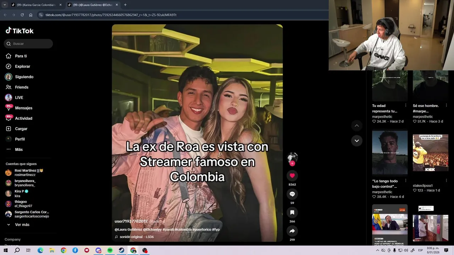Open Discord from the taskbar

(x=98, y=250)
